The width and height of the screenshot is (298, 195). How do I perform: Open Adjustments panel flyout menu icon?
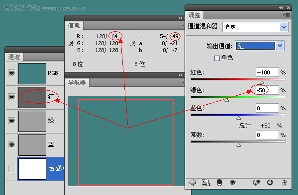pyautogui.click(x=286, y=15)
